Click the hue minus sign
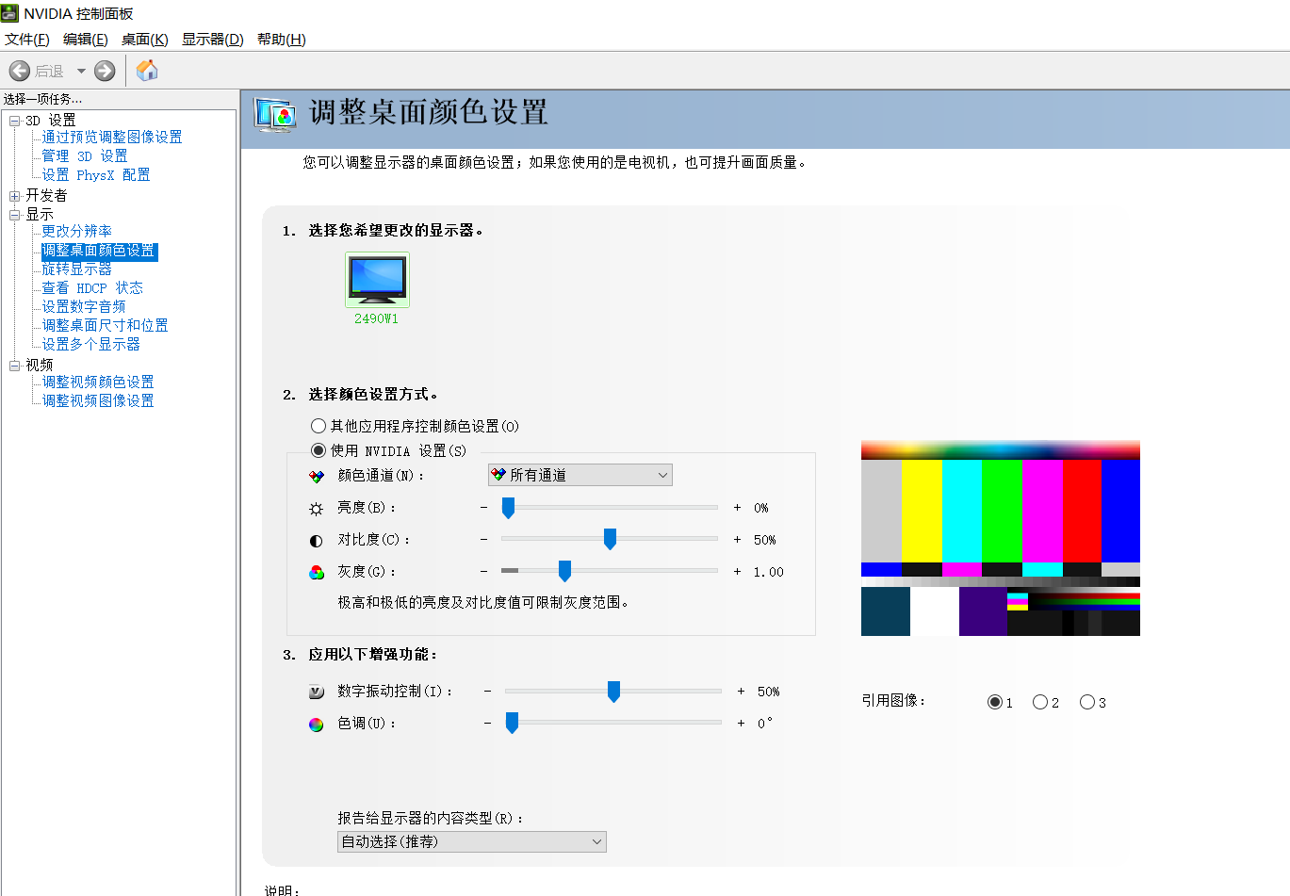This screenshot has height=896, width=1290. [488, 724]
